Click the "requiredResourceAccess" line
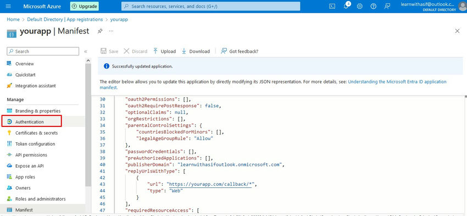This screenshot has width=467, height=216. (x=162, y=211)
